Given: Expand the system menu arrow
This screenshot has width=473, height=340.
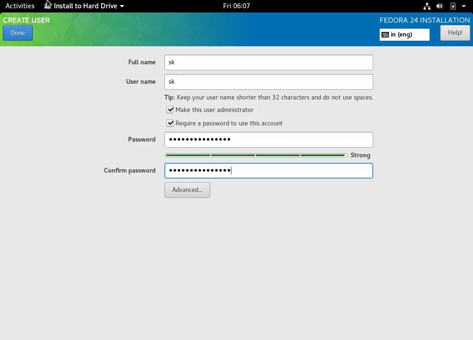Looking at the screenshot, I should click(464, 6).
